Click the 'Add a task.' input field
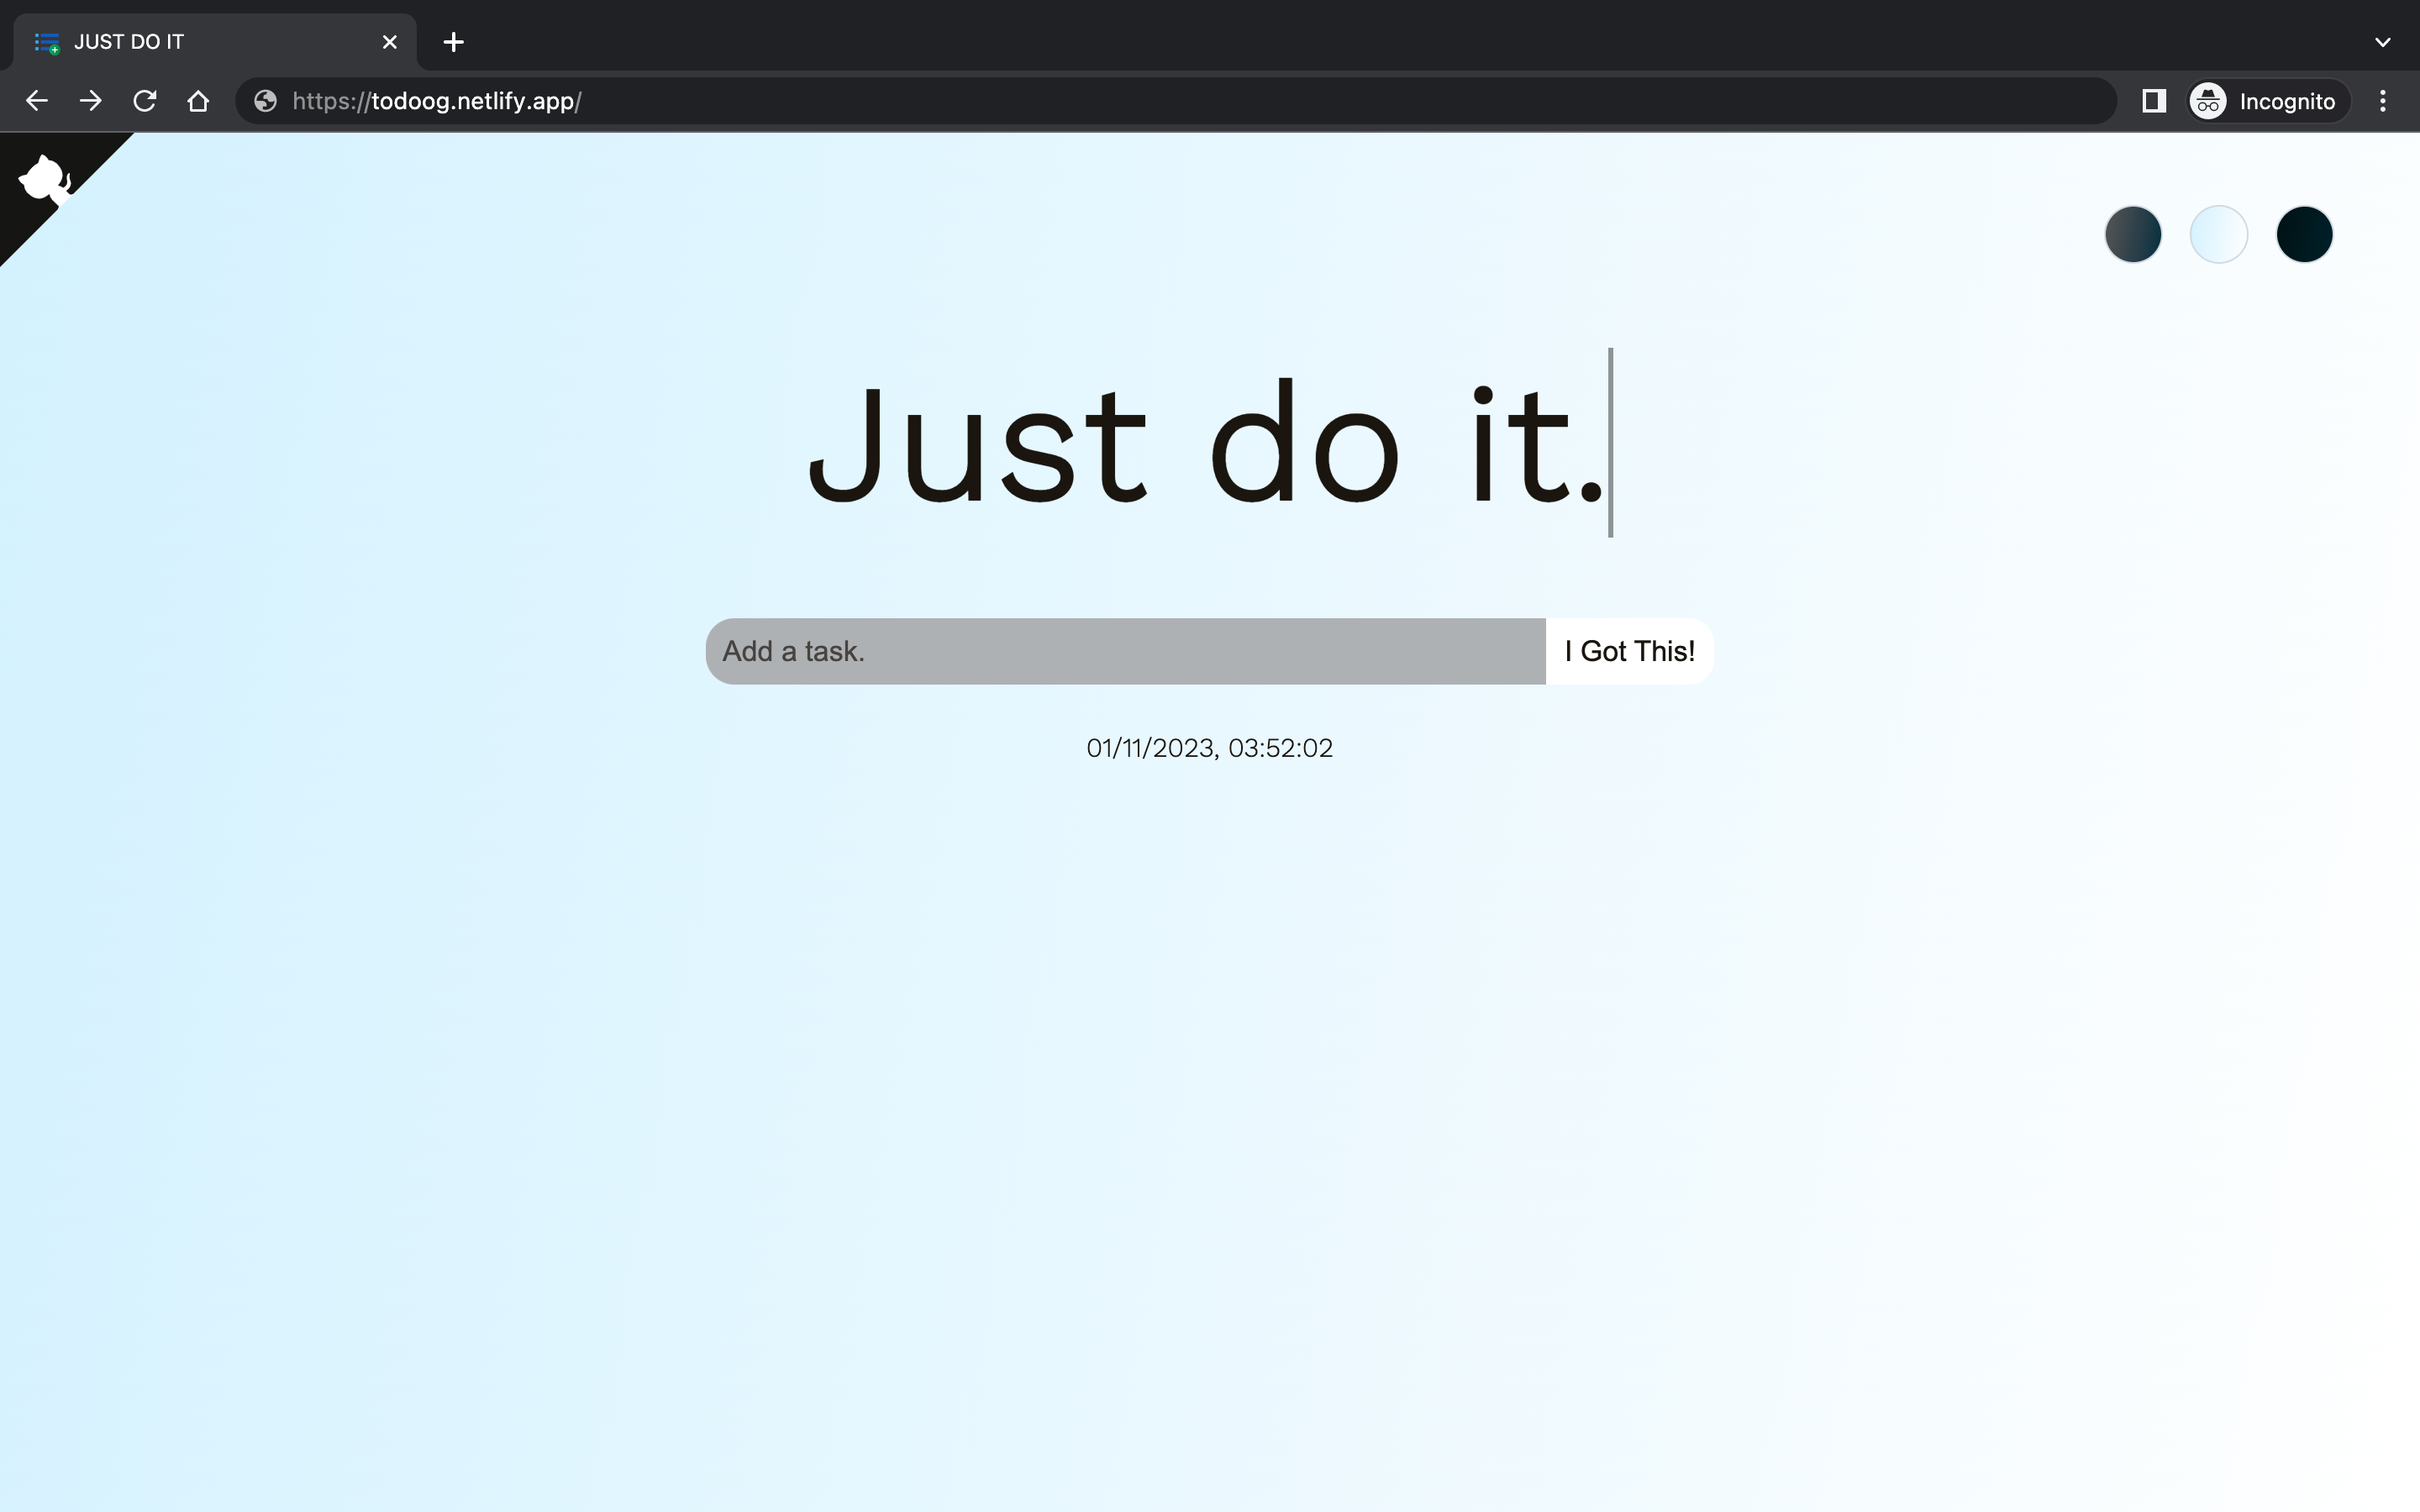 click(x=1125, y=652)
